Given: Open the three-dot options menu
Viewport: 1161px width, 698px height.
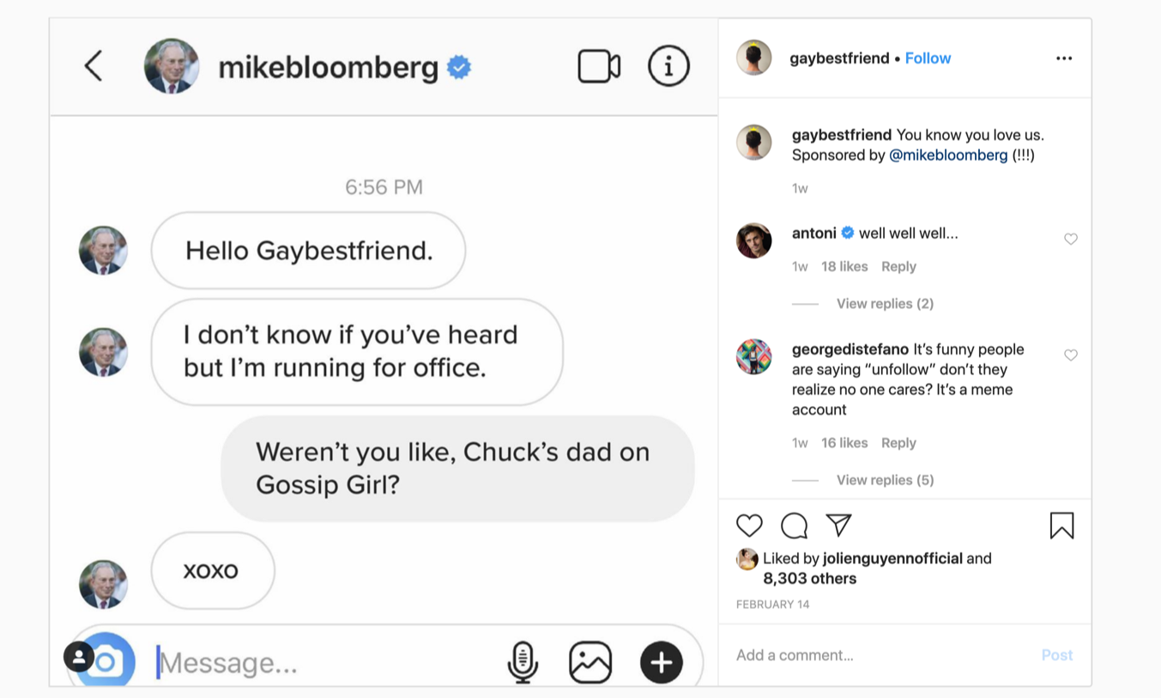Looking at the screenshot, I should [x=1064, y=58].
